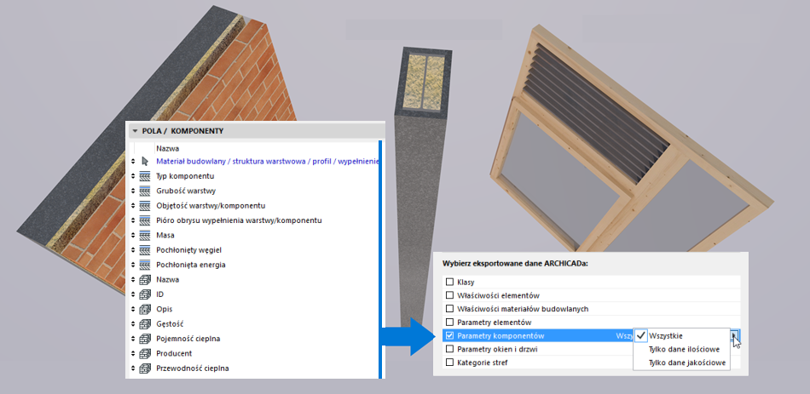
Task: Click reorder handle of Gęstość row
Action: pyautogui.click(x=133, y=324)
